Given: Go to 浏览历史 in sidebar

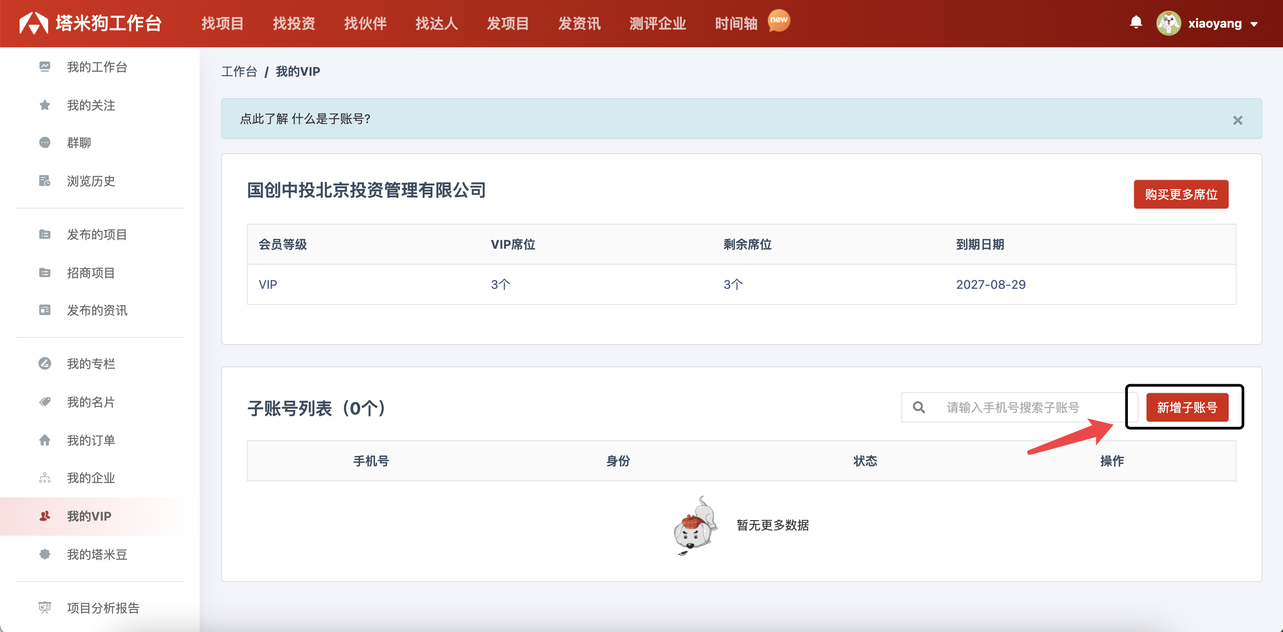Looking at the screenshot, I should point(91,181).
